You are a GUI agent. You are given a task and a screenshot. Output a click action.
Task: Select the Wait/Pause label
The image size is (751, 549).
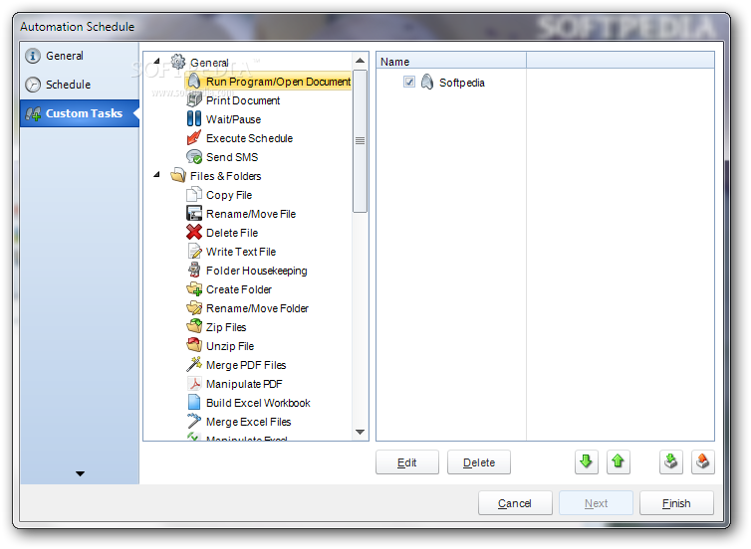tap(234, 119)
